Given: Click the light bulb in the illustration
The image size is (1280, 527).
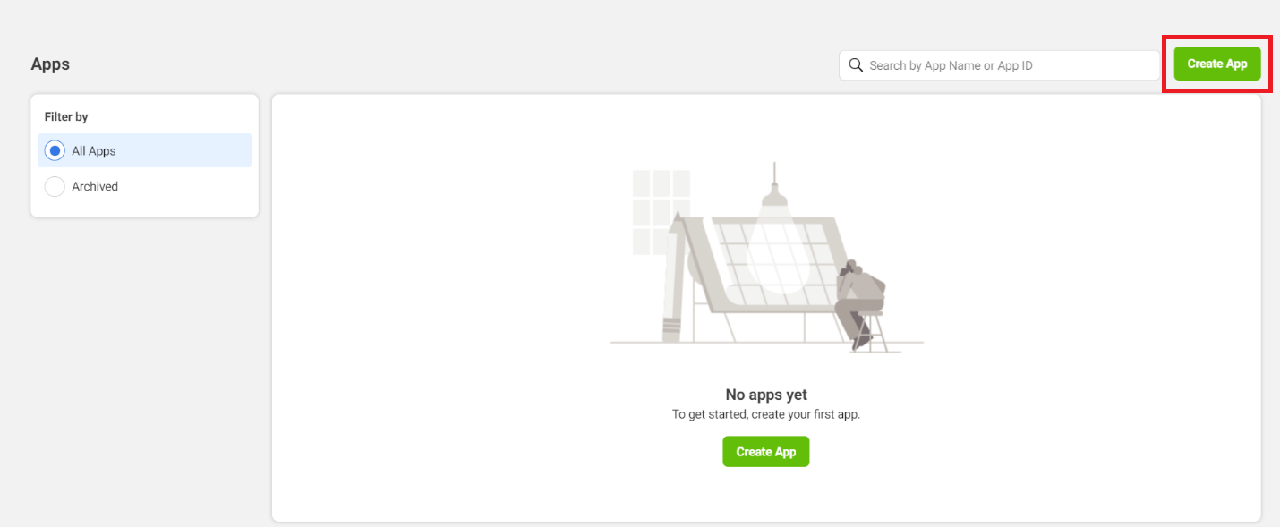Looking at the screenshot, I should coord(777,253).
